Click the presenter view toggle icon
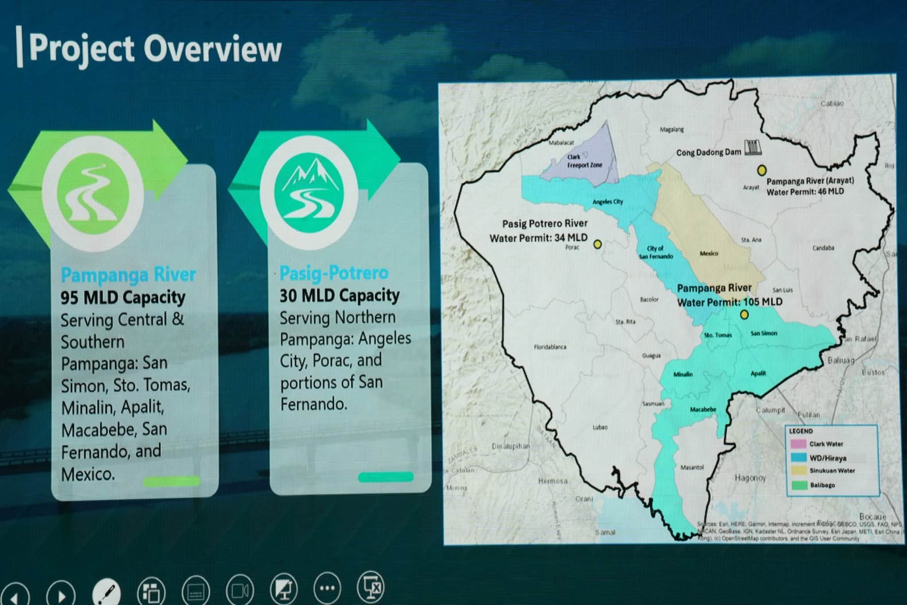907x605 pixels. coord(283,589)
